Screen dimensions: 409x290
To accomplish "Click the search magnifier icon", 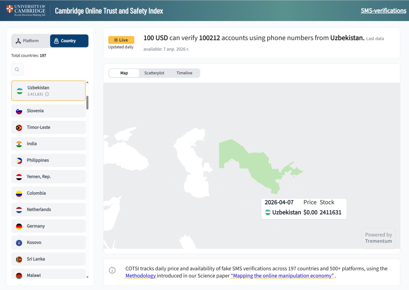I will point(17,69).
